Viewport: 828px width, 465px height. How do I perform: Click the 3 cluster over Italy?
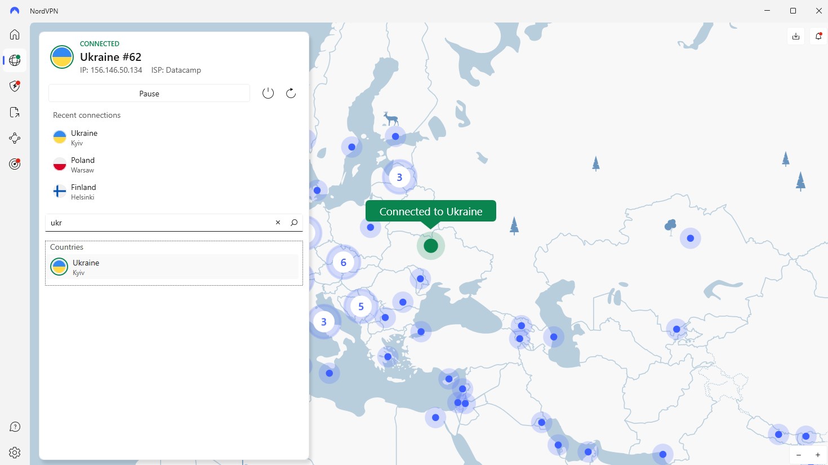pos(324,322)
